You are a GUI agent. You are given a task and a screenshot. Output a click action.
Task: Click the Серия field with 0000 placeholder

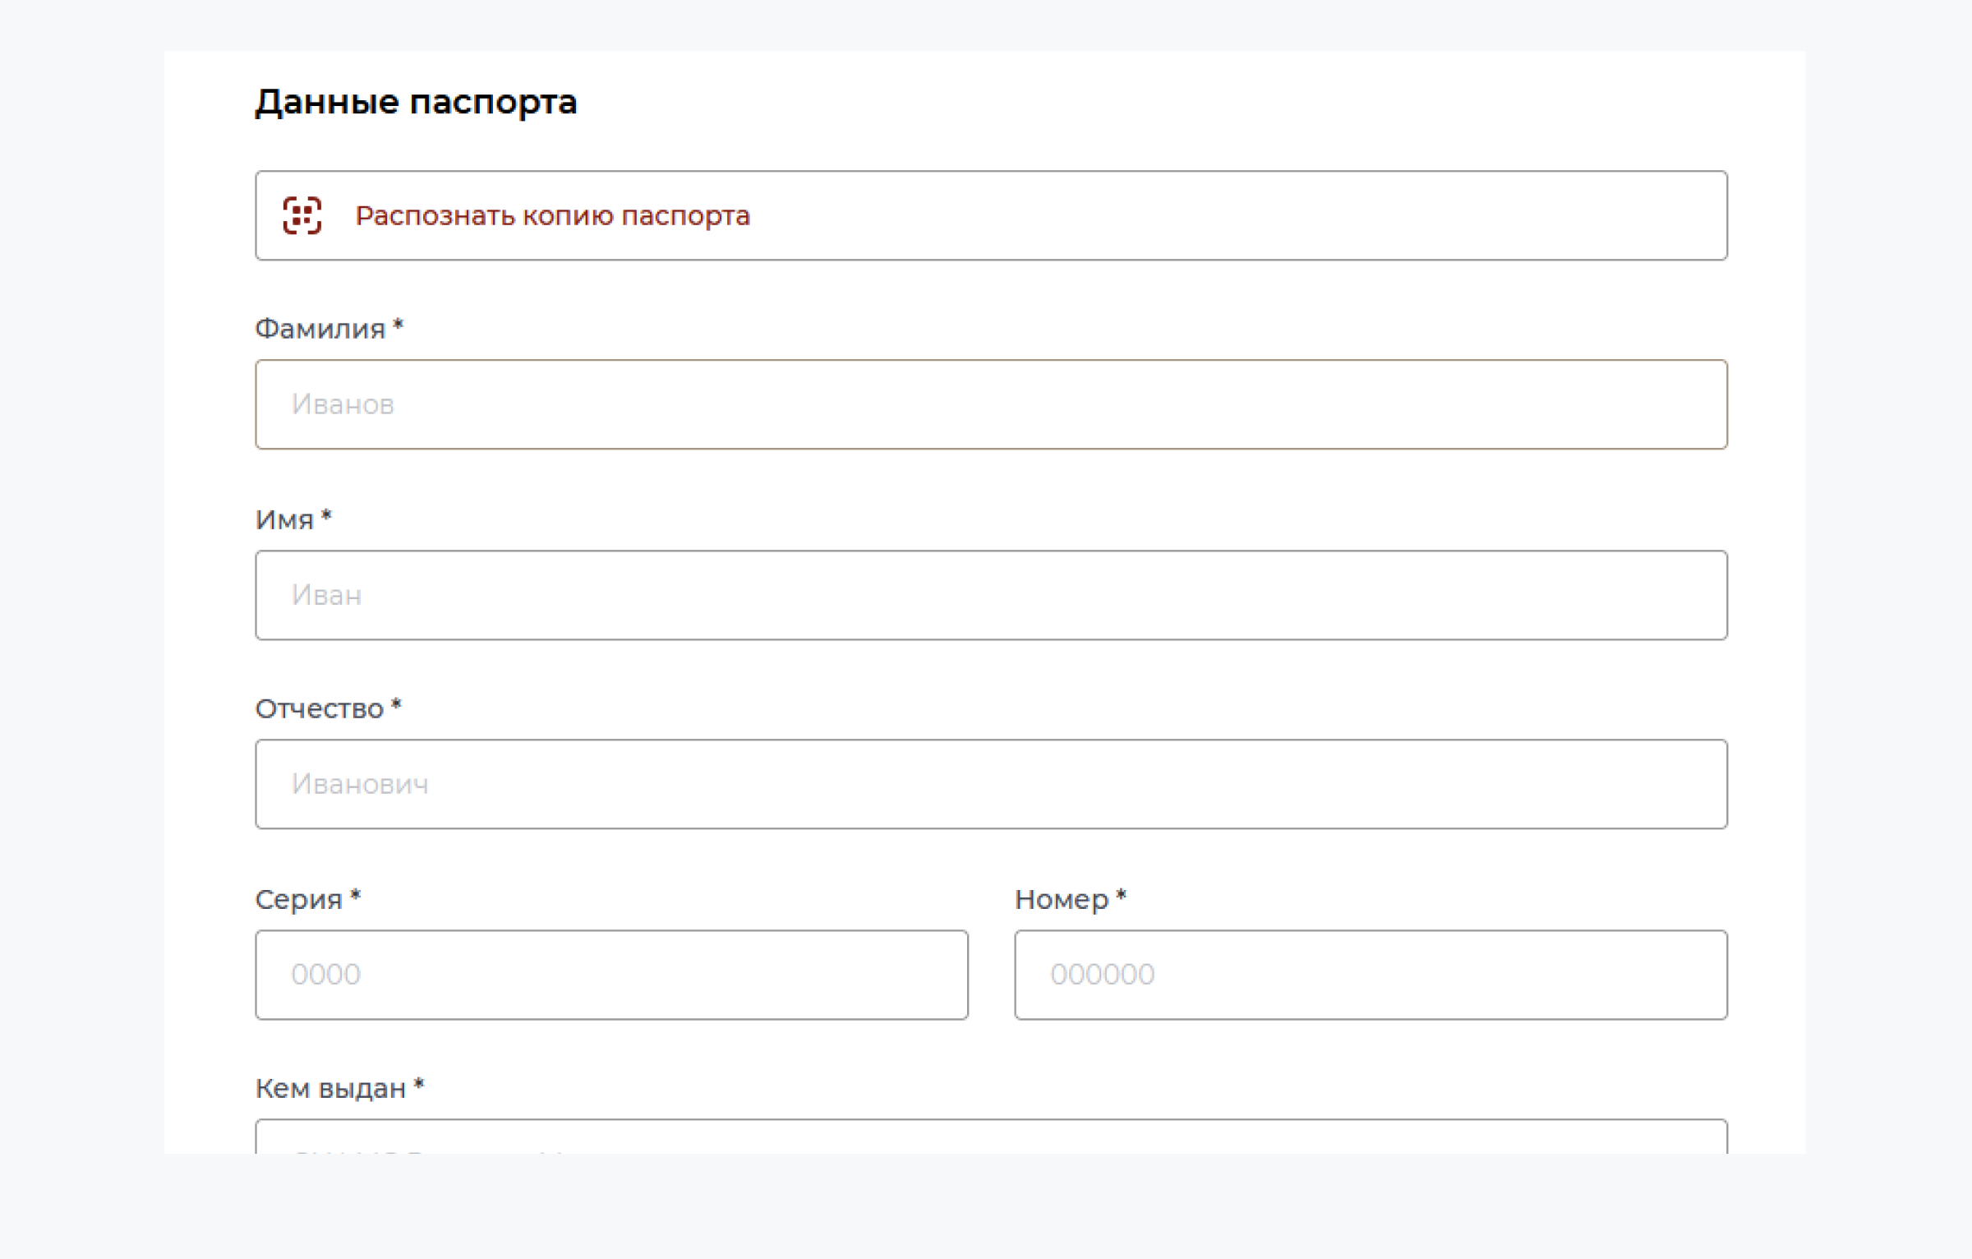pyautogui.click(x=611, y=975)
